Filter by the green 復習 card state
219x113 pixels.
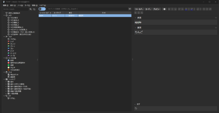(x=12, y=65)
